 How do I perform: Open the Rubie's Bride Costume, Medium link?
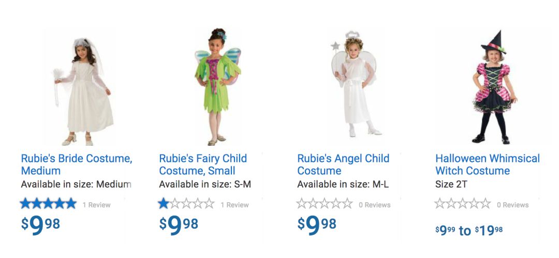[76, 164]
